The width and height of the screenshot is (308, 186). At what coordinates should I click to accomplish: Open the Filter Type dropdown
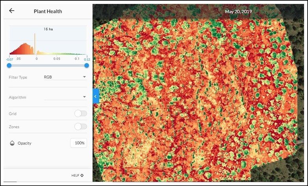pyautogui.click(x=84, y=77)
